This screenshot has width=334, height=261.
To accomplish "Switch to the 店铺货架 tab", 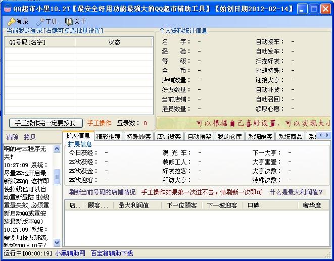I will coord(169,136).
